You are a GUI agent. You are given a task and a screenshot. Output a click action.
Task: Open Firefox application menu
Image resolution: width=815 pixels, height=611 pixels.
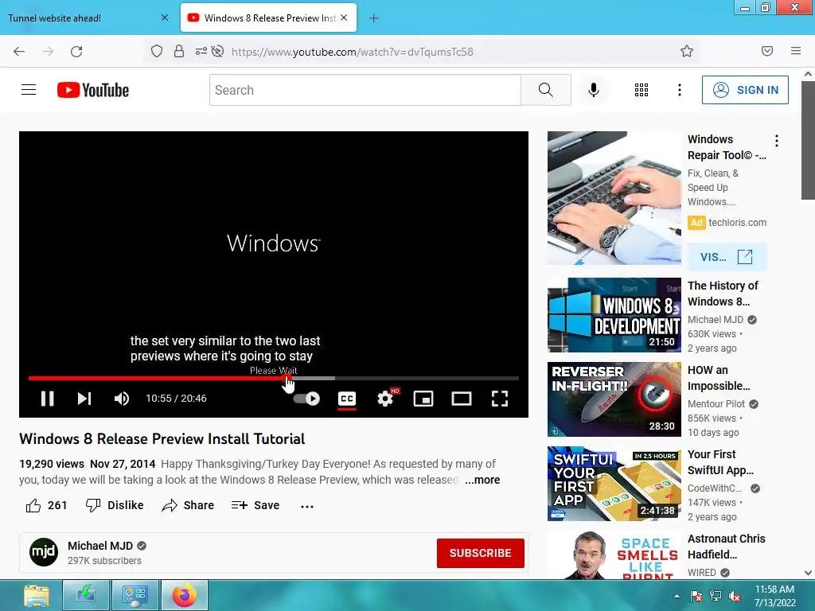pos(795,51)
